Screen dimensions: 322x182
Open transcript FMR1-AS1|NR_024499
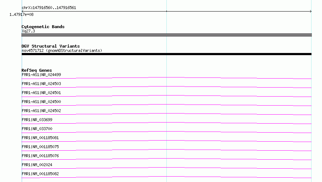coord(41,75)
